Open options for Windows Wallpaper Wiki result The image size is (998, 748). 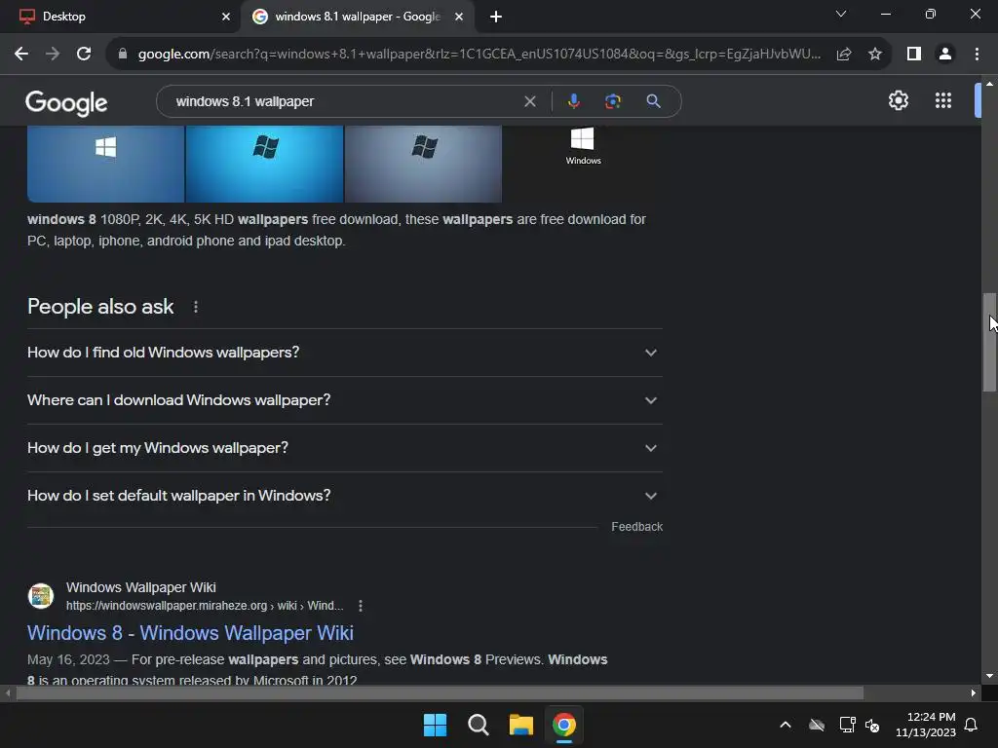pos(361,606)
